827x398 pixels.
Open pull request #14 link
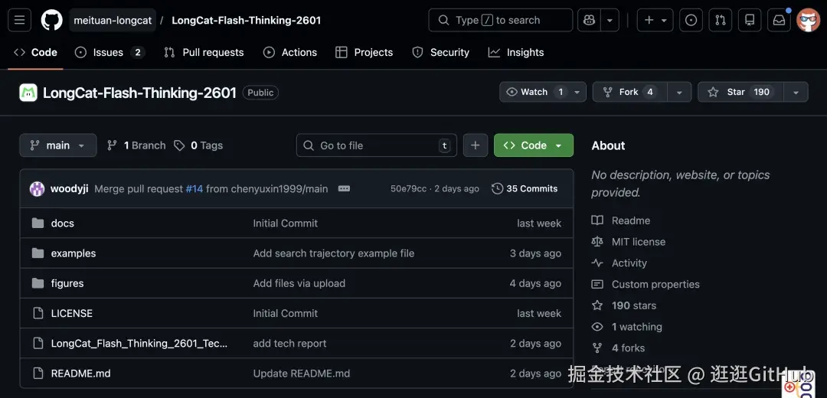click(194, 189)
